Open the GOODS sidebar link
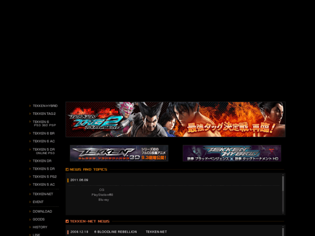The image size is (315, 236). pos(39,219)
